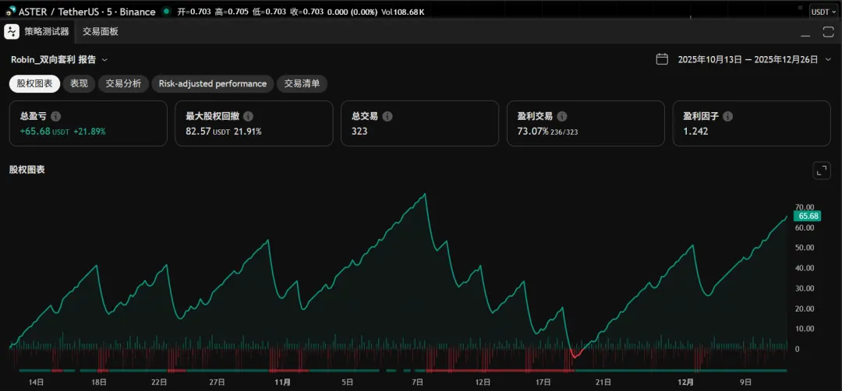842x391 pixels.
Task: Open the 交易分析 tab
Action: (123, 83)
